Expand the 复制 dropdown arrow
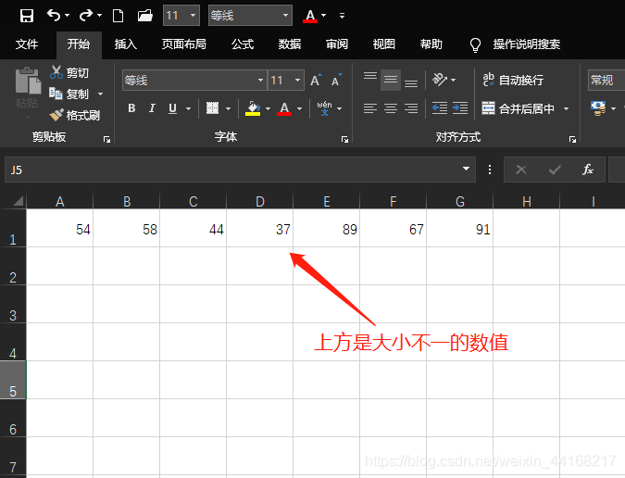Screen dimensions: 625x478 (x=100, y=94)
